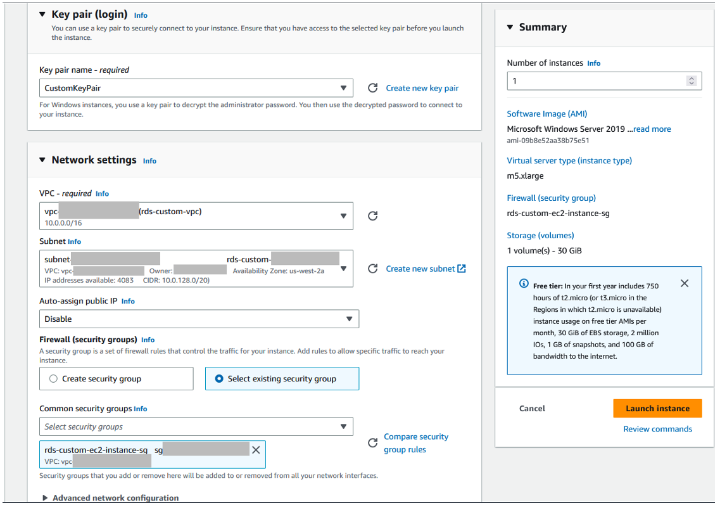Open external link icon for Create new subnet
720x505 pixels.
tap(462, 269)
